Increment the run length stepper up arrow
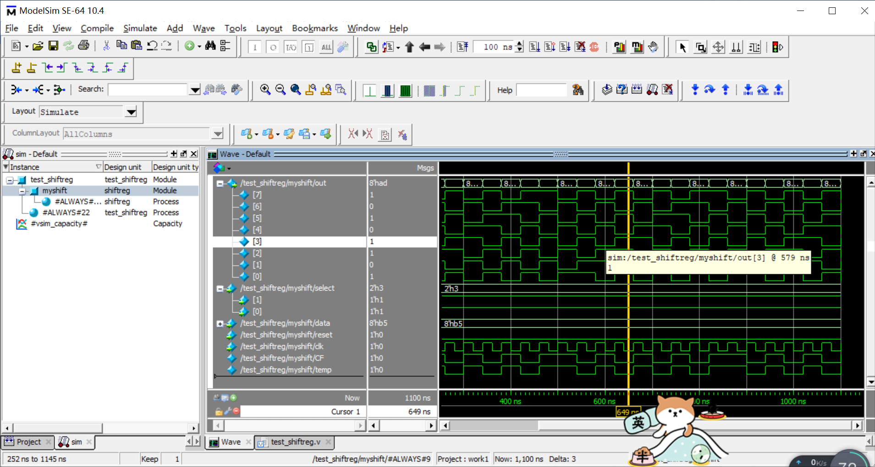The image size is (875, 467). click(519, 44)
